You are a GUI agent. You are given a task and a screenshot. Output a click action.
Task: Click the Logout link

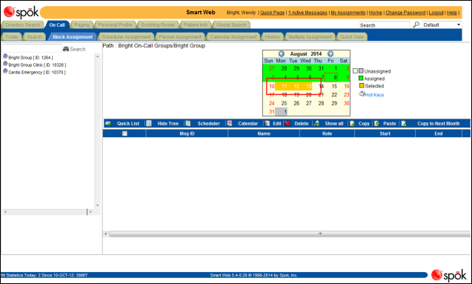436,13
